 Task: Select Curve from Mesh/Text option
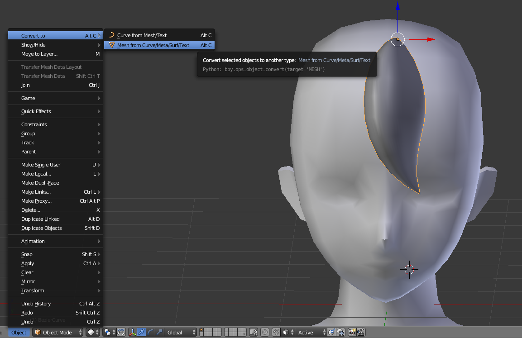[x=159, y=35]
